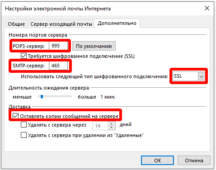Open the SSL encryption type dropdown

coord(188,76)
